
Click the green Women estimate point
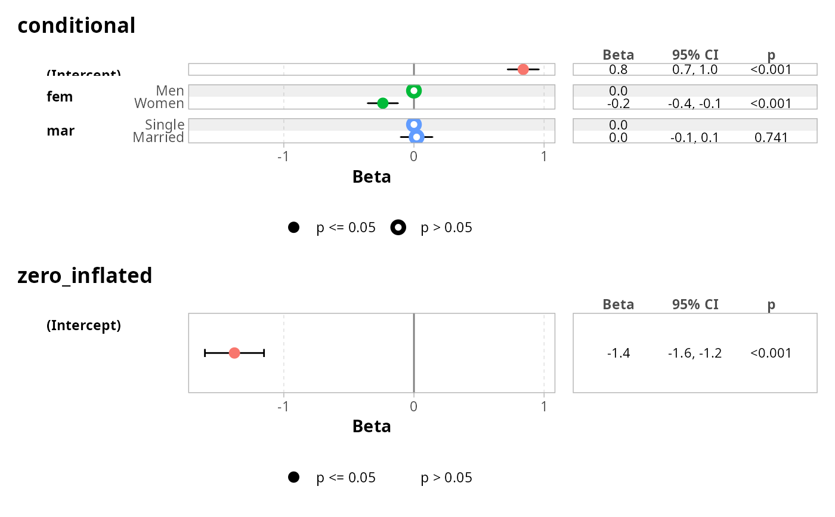[383, 103]
